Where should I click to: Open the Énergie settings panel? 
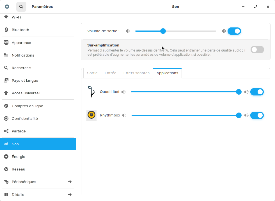tap(19, 157)
